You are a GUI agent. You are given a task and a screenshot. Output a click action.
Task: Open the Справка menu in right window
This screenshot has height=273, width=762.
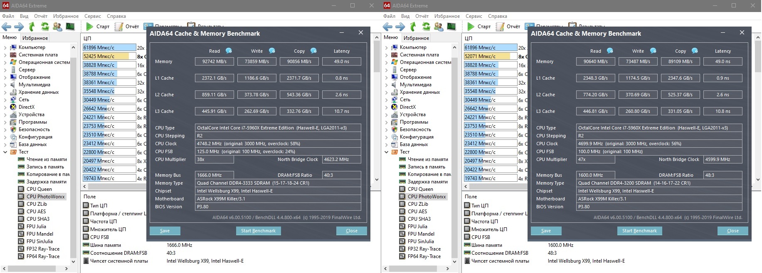(498, 16)
